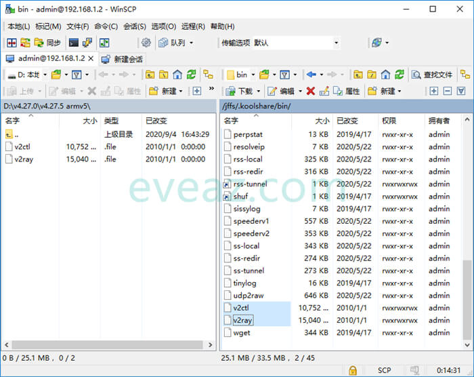Viewport: 474px width, 377px height.
Task: Open Properties (属性) in remote toolbar
Action: pos(347,91)
